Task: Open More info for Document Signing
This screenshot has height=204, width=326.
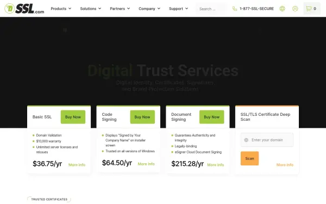Action: click(x=215, y=165)
